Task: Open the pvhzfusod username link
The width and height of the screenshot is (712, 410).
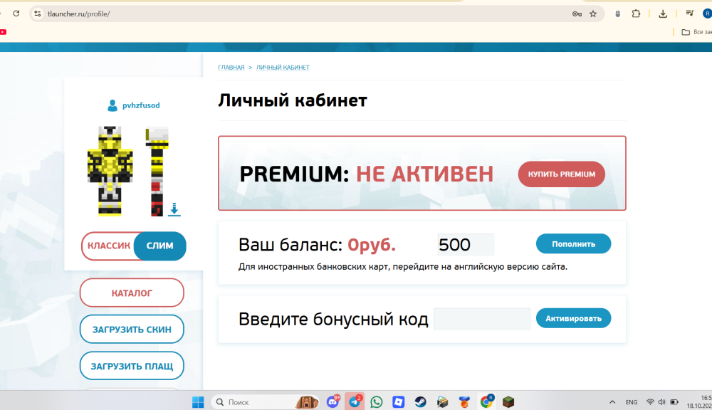Action: (x=141, y=105)
